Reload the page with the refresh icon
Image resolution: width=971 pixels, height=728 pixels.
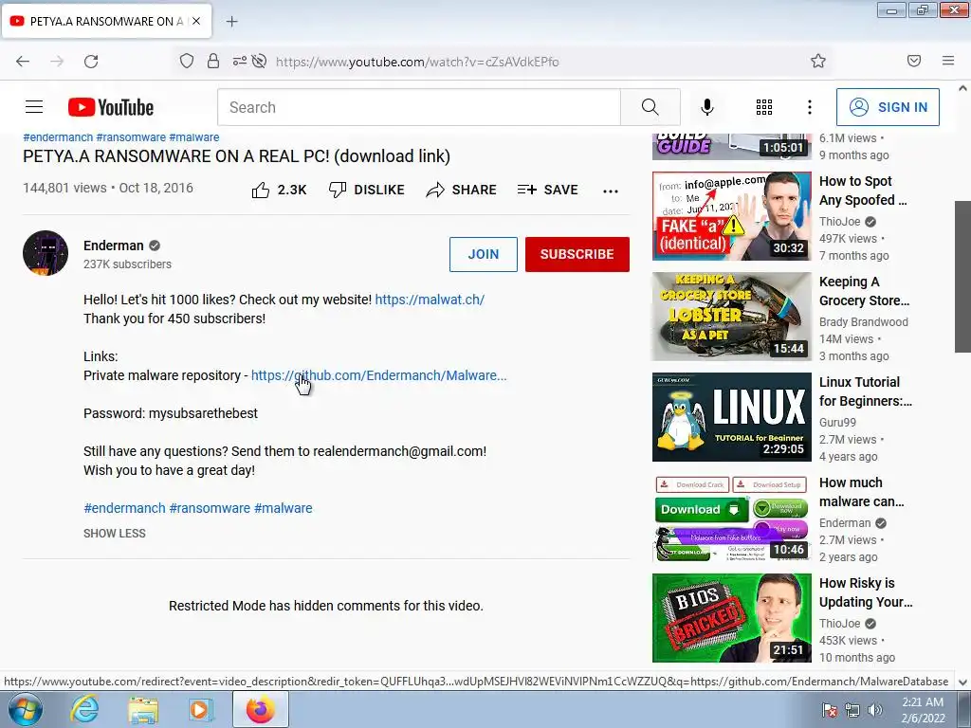tap(91, 62)
